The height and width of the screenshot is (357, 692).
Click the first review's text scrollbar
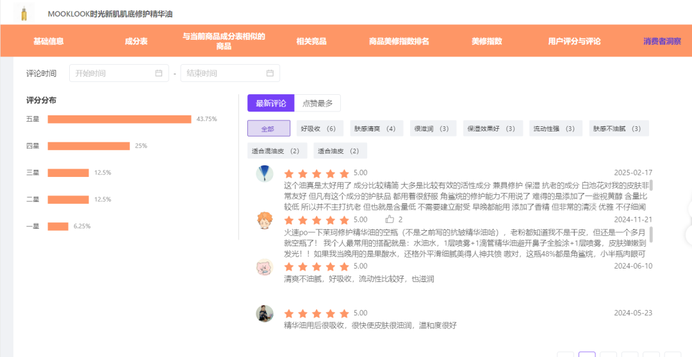coord(651,185)
